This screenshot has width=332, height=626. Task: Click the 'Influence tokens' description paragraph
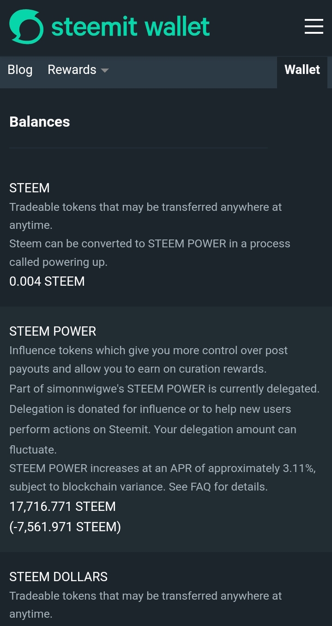tap(149, 360)
